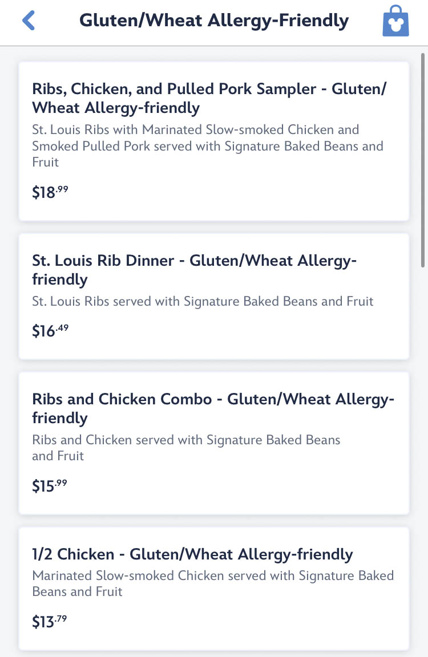Select the 1/2 Chicken menu item

tap(192, 554)
